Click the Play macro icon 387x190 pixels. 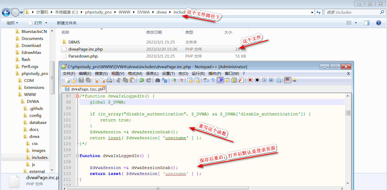pyautogui.click(x=264, y=80)
